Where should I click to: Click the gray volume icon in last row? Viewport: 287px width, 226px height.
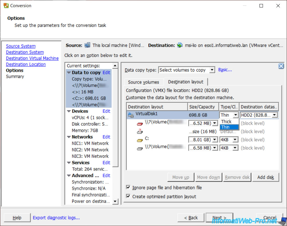(x=140, y=148)
